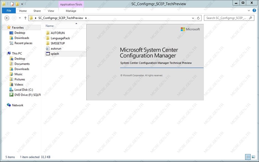
Task: Open the Customize Quick Access Toolbar dropdown
Action: (x=22, y=4)
